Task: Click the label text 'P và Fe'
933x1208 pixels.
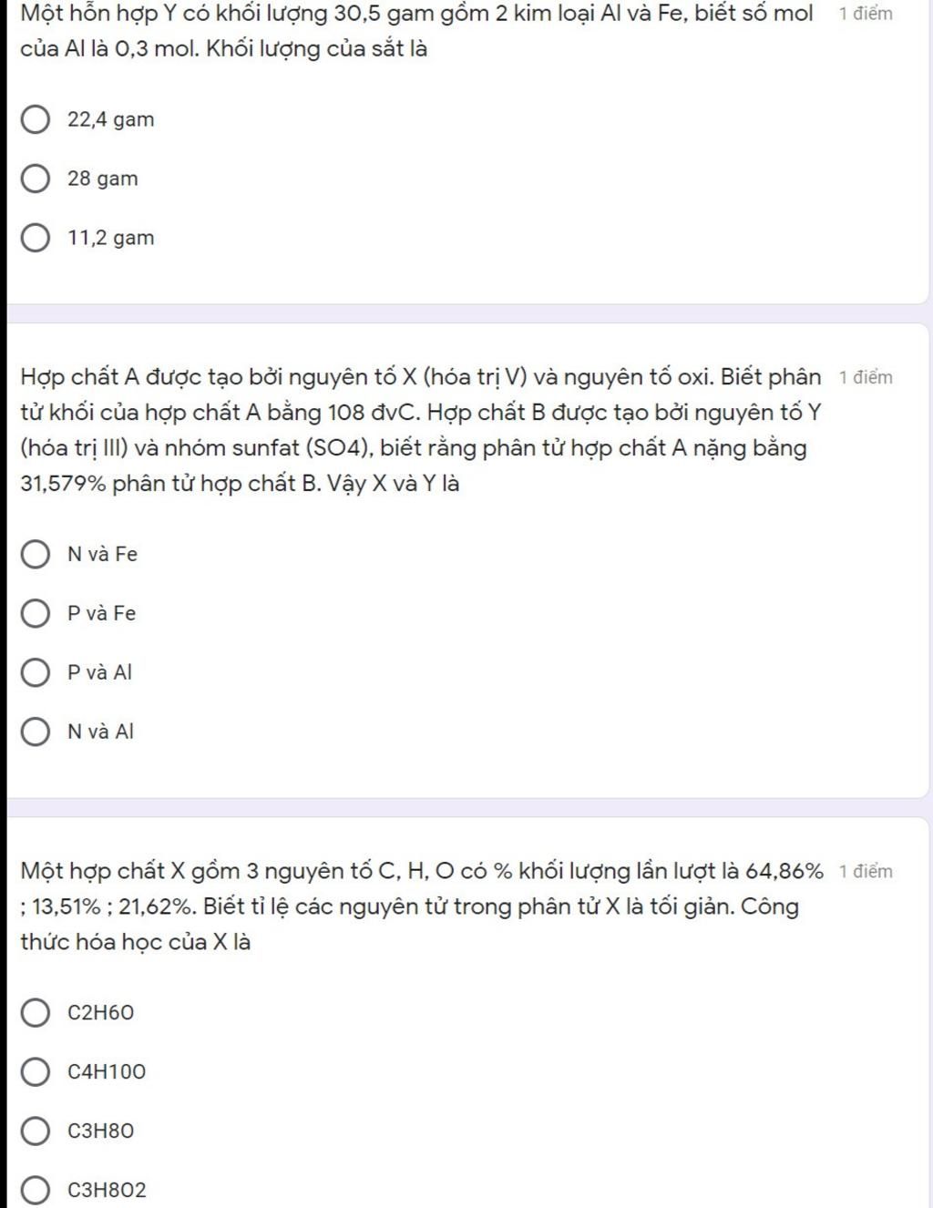Action: click(102, 613)
